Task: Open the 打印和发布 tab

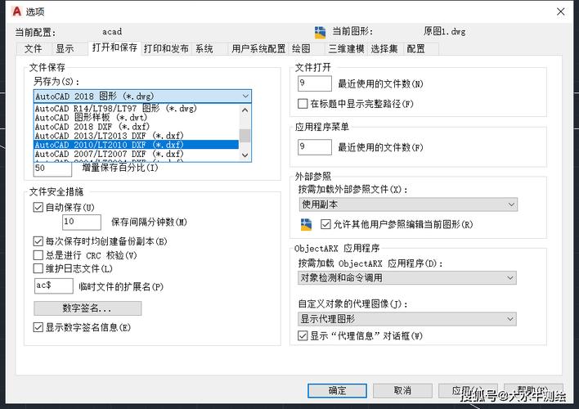Action: point(166,49)
